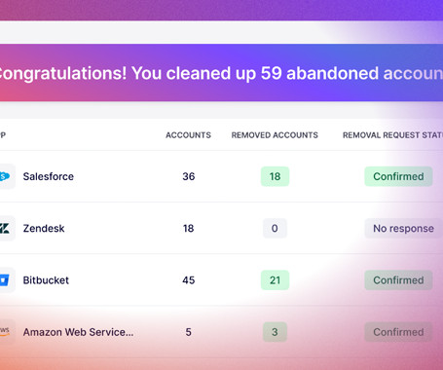Click the Salesforce cloud logo icon

point(5,176)
